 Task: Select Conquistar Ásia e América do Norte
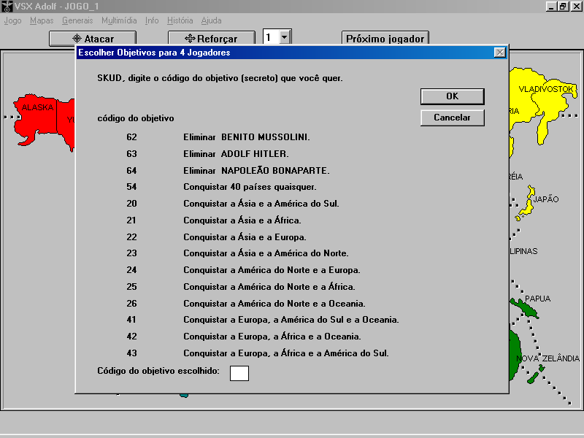click(266, 253)
